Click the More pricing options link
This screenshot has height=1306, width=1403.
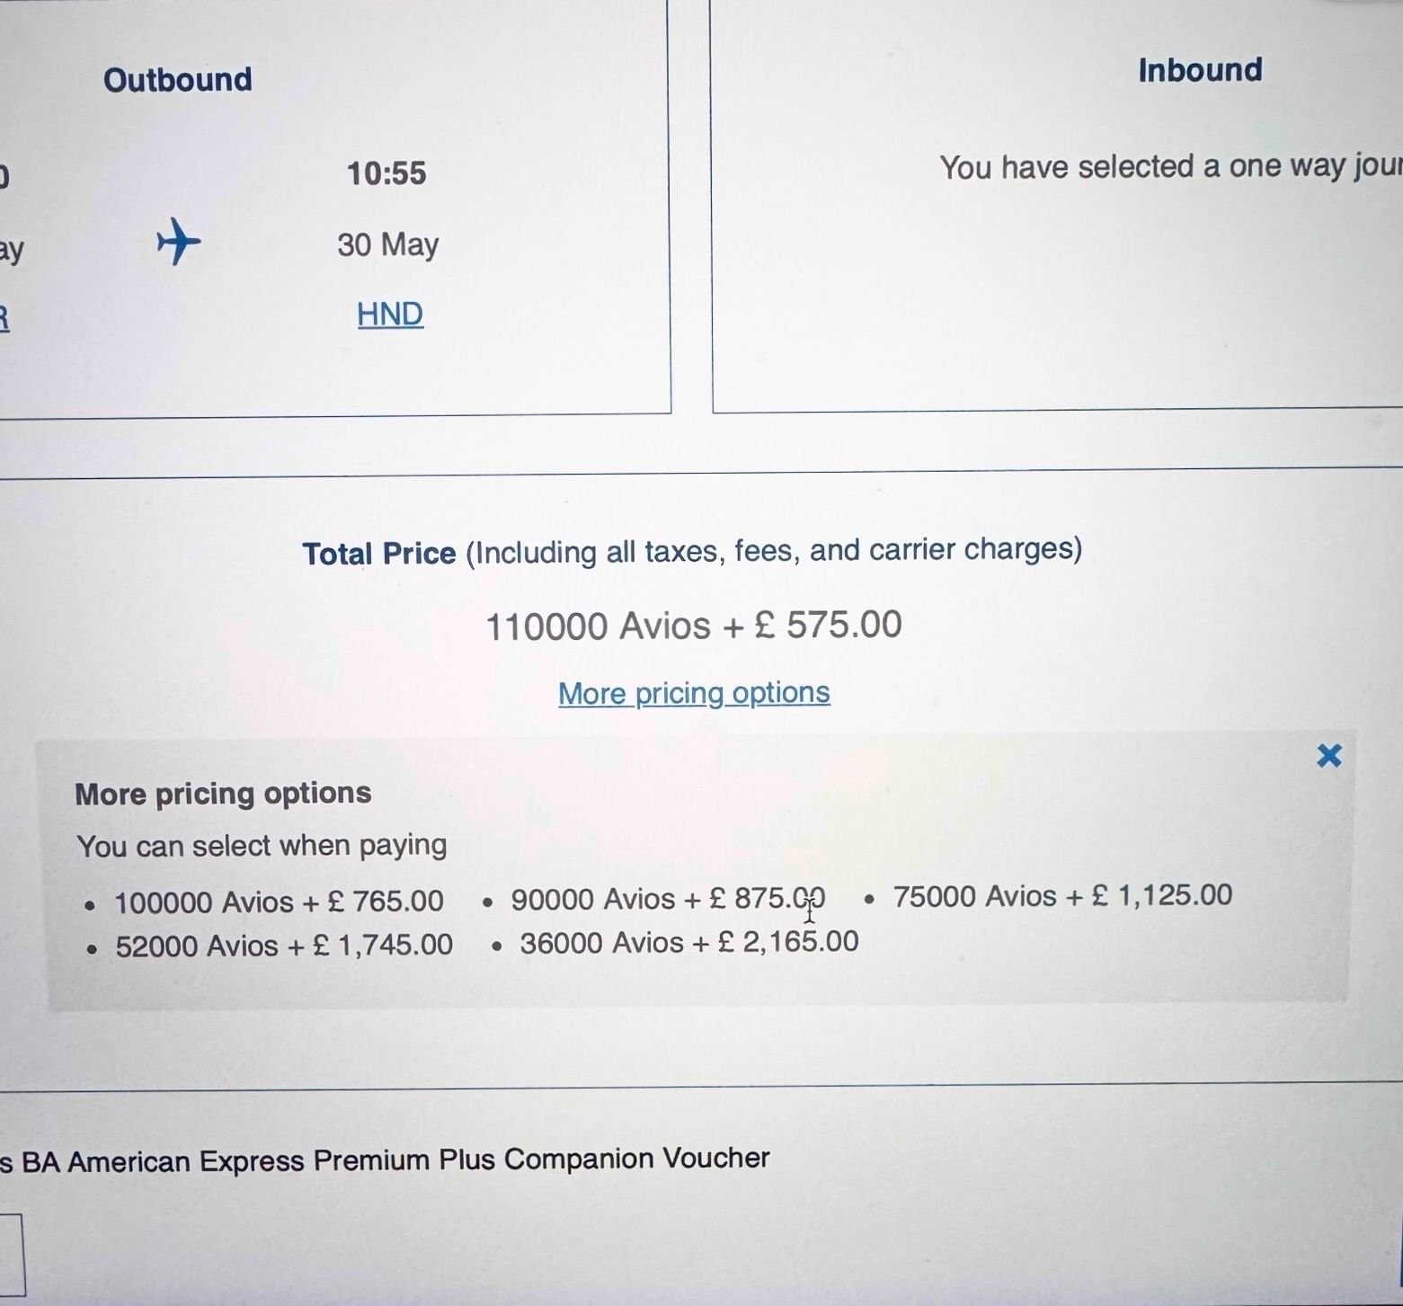point(694,693)
